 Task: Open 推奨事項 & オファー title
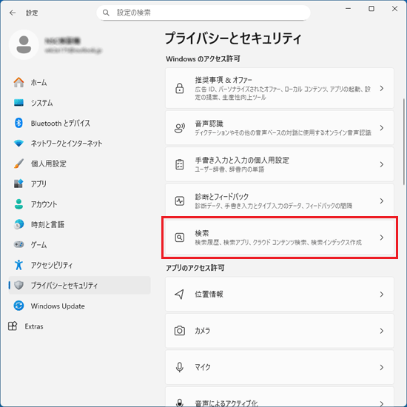[x=223, y=80]
